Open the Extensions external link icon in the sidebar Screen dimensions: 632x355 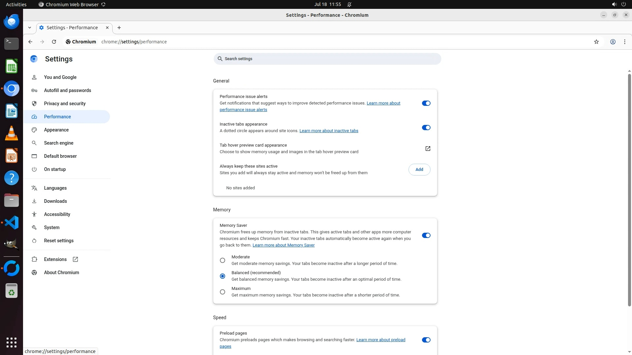tap(75, 259)
